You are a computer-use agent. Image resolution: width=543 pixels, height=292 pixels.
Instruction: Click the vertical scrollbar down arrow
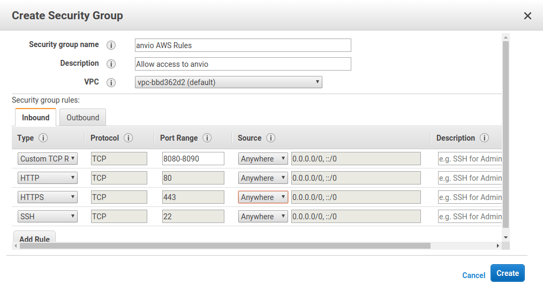point(506,237)
